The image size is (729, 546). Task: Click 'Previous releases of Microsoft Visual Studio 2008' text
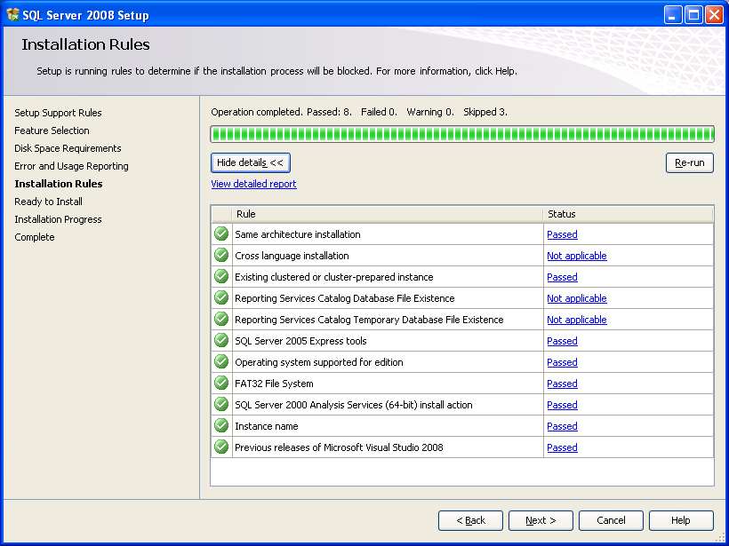(339, 448)
